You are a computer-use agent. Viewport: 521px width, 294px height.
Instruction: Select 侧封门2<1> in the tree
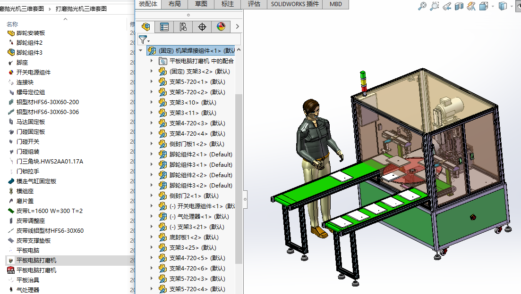point(194,196)
